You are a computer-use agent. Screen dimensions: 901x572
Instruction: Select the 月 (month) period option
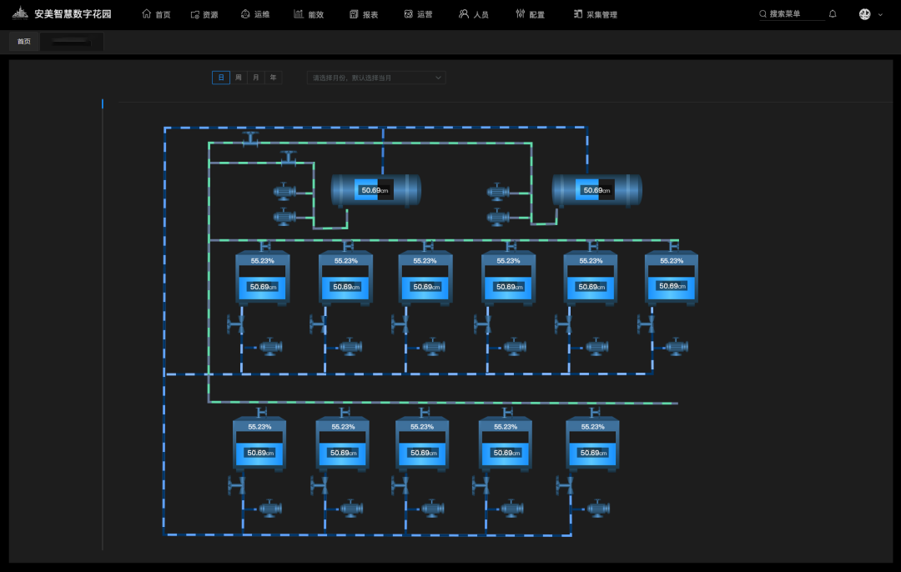[256, 78]
